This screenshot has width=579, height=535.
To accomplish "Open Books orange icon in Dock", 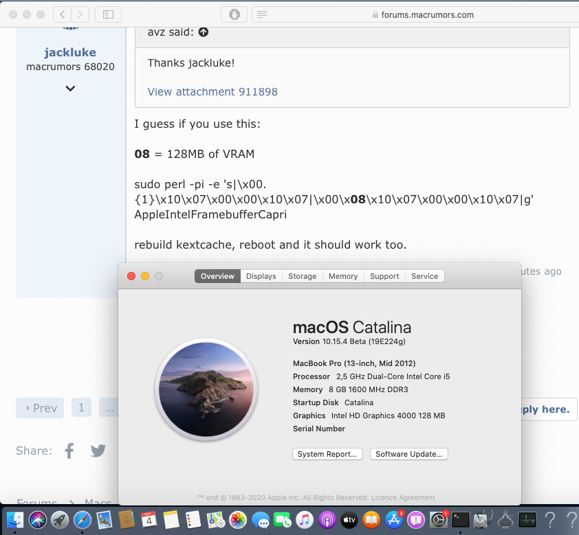I will 371,520.
